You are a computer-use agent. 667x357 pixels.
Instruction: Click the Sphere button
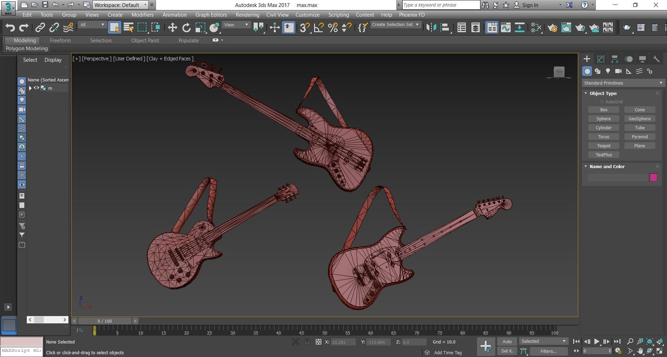point(603,119)
